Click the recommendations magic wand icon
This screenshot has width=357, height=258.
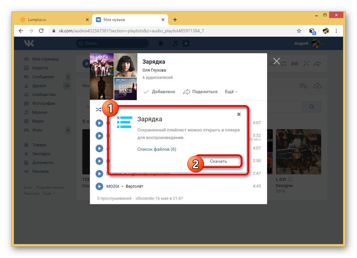tap(306, 64)
